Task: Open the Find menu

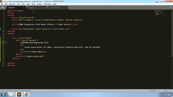Action: coord(18,4)
